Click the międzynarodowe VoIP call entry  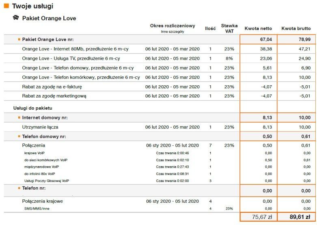(x=41, y=167)
